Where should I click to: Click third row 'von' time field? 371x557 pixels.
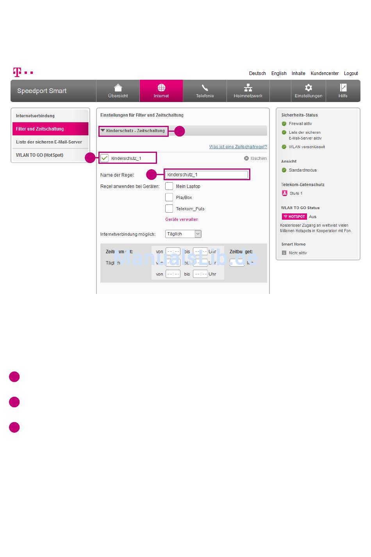click(173, 274)
